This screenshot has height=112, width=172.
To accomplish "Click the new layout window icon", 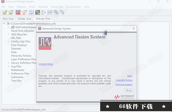I will pos(38,12).
